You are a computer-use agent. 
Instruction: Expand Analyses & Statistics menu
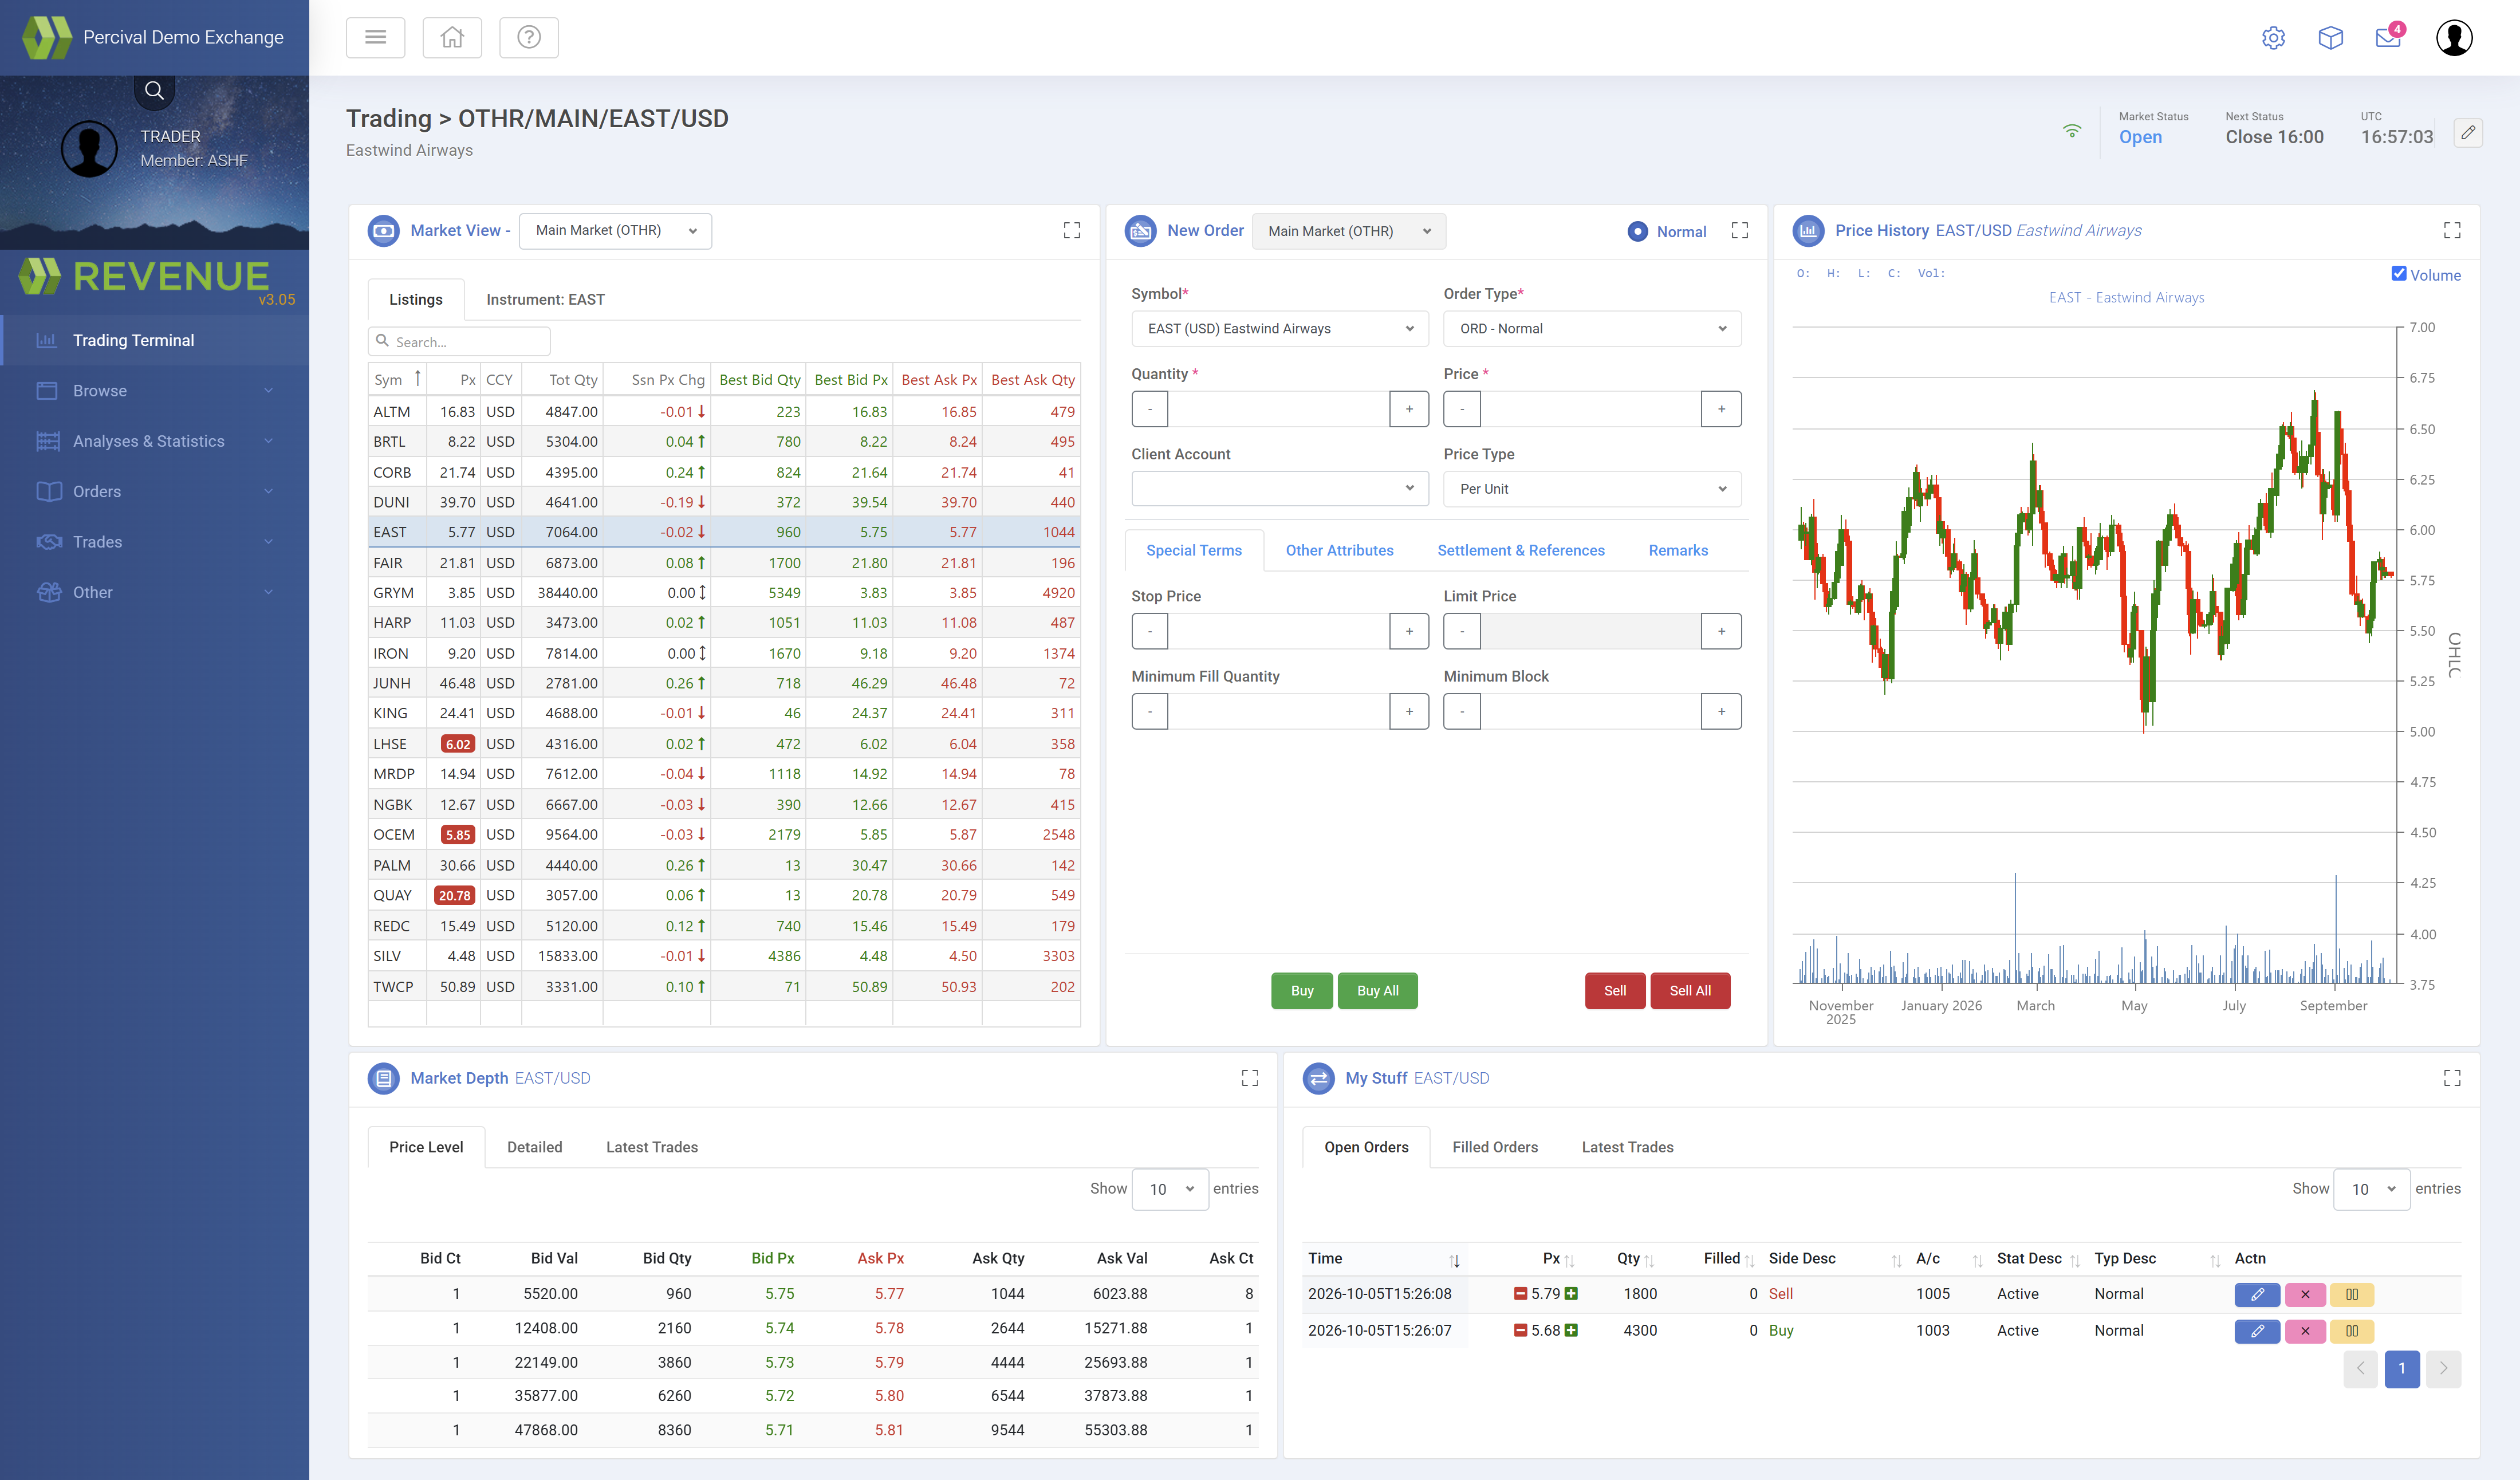[155, 441]
